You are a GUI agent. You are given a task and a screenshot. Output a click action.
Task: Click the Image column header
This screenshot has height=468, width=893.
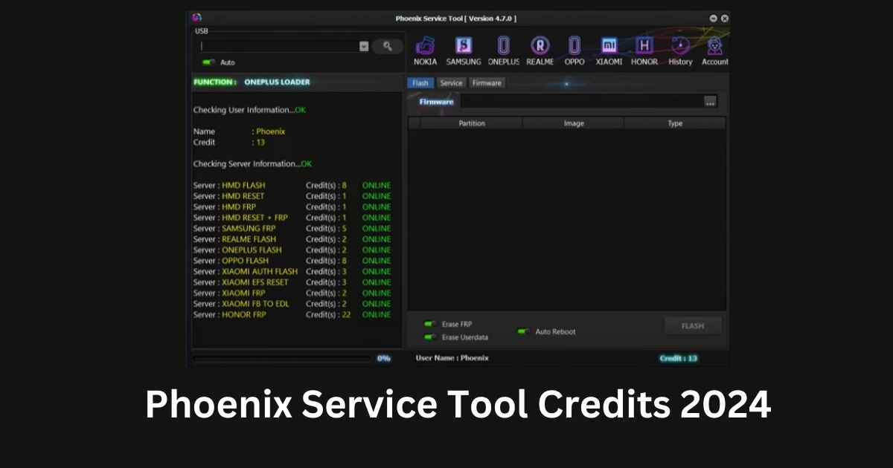point(574,123)
